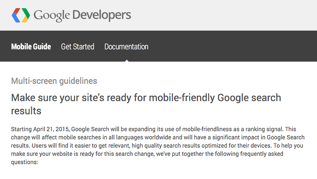Viewport: 317px width, 179px height.
Task: Click the gray "Google" wordmark in the header
Action: (52, 16)
